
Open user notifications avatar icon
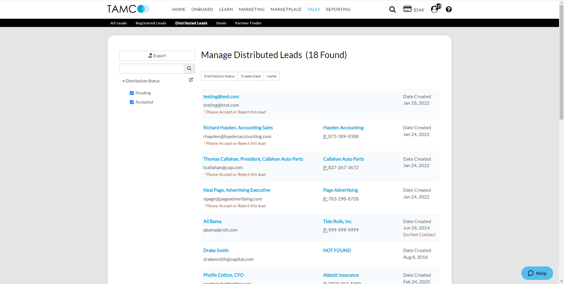tap(435, 9)
